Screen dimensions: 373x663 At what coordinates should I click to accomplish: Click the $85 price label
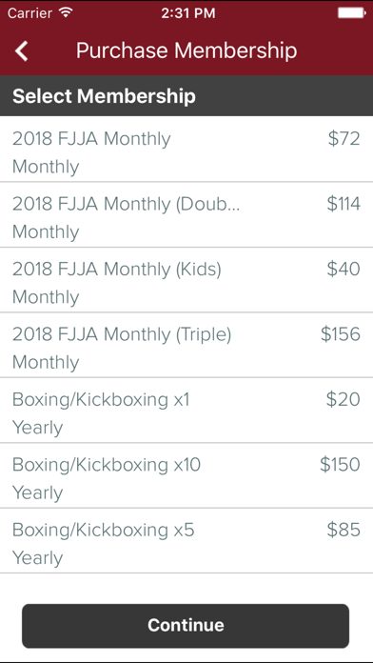pyautogui.click(x=344, y=530)
